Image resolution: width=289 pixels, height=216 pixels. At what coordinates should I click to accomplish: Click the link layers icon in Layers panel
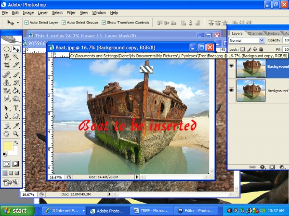(x=252, y=167)
